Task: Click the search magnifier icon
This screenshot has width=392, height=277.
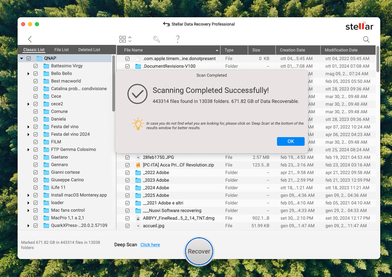Action: tap(366, 39)
